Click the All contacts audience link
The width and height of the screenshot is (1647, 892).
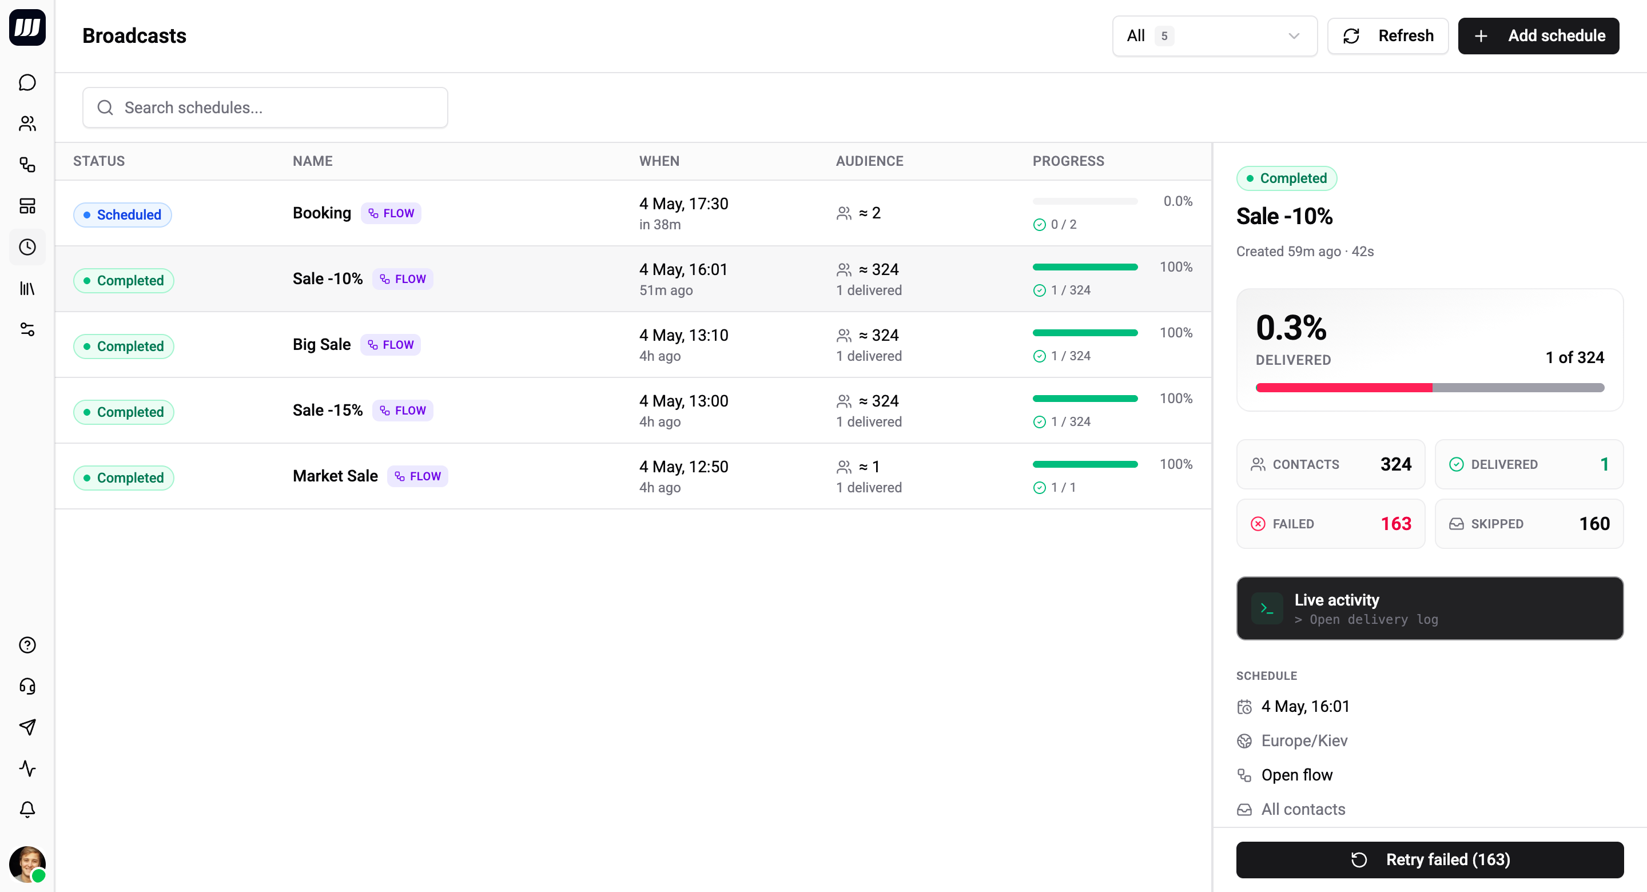click(x=1303, y=810)
